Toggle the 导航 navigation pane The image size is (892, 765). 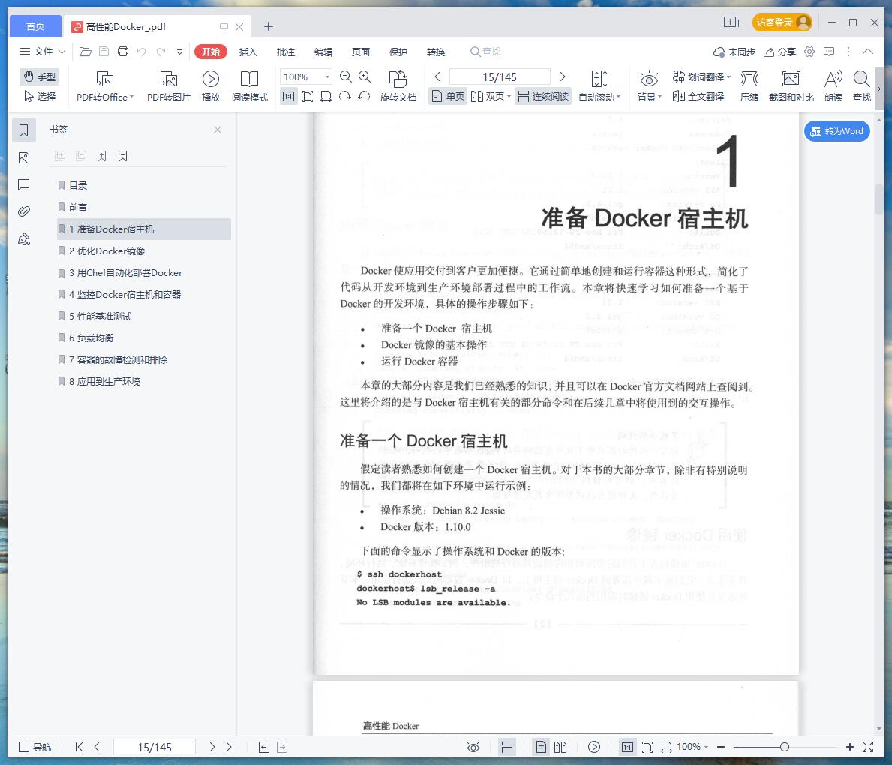point(35,747)
